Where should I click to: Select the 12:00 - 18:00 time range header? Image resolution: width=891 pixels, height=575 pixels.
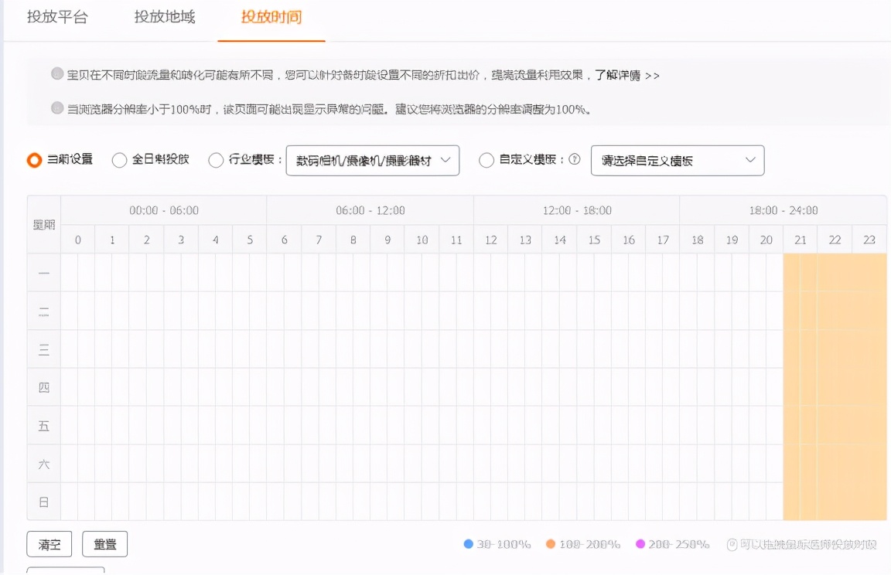(x=577, y=210)
